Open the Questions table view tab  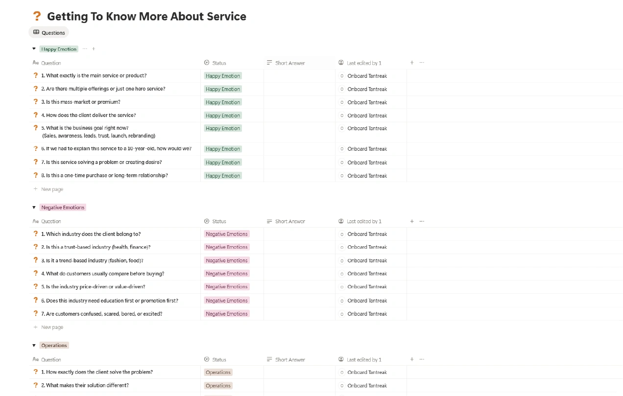pyautogui.click(x=49, y=33)
